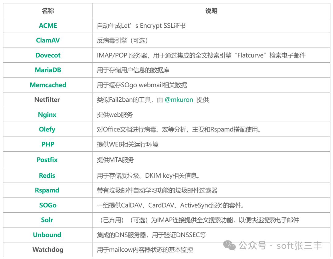Click the text 提供MTA服务
Viewport: 333px width, 259px height.
(x=115, y=160)
